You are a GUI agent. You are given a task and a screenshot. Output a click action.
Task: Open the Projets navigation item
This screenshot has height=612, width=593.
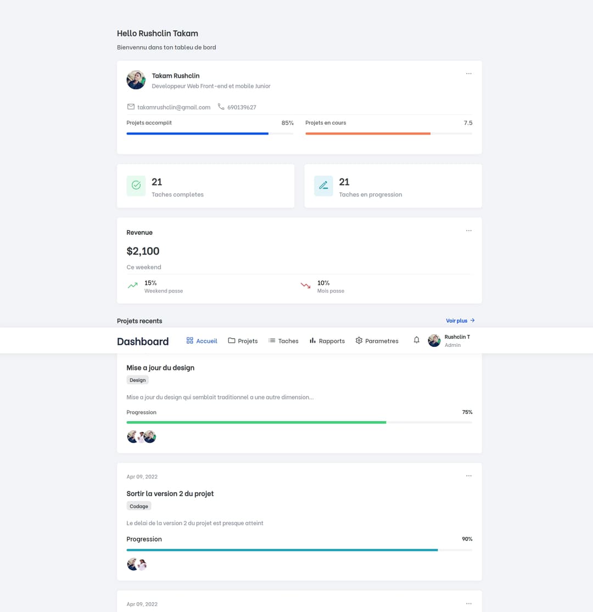[243, 341]
